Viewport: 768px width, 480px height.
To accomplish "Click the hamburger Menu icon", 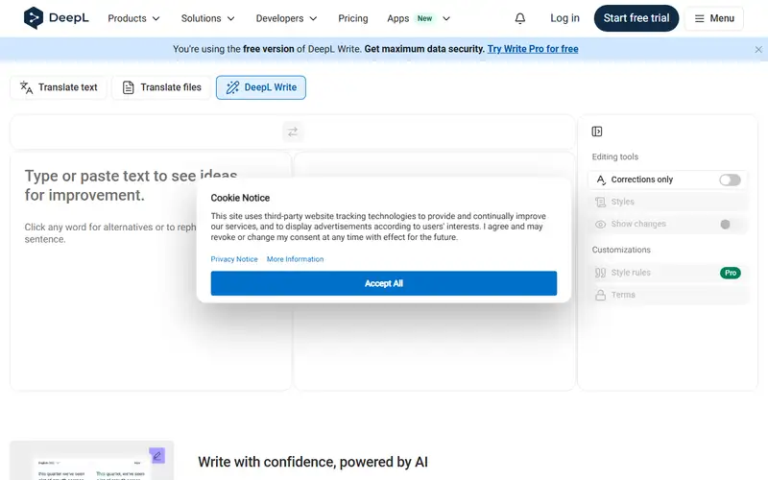I will [700, 18].
